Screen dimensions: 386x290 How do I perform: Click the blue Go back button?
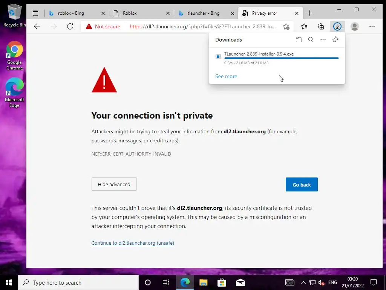pos(302,184)
